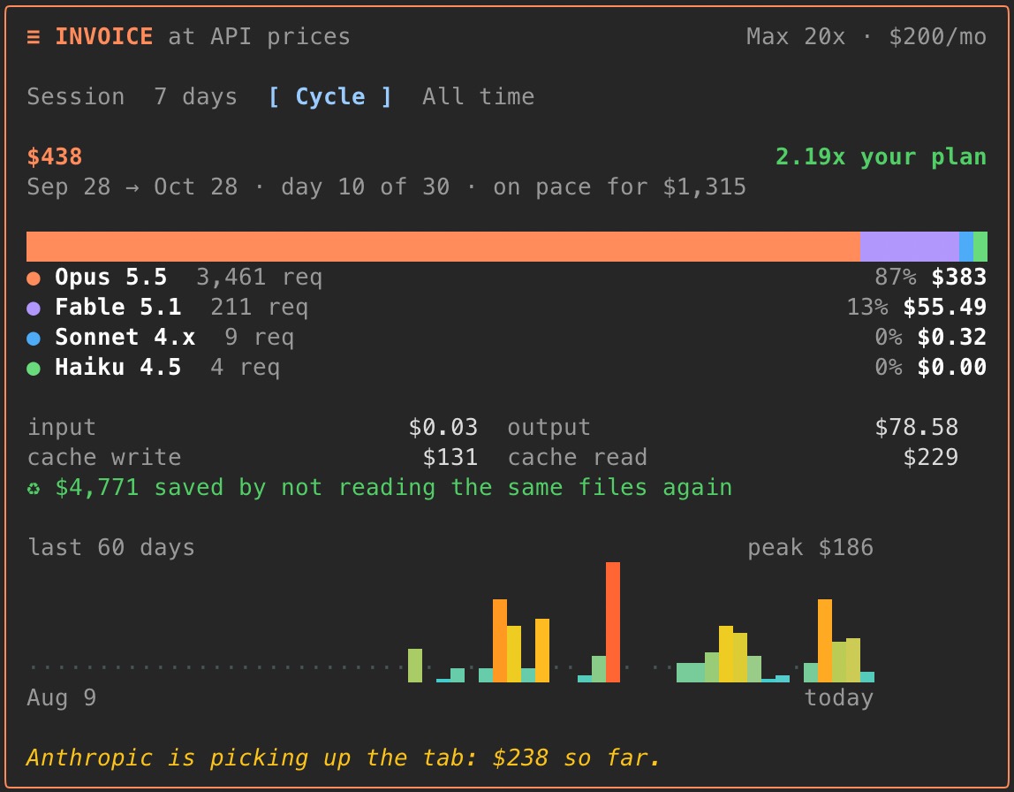Image resolution: width=1014 pixels, height=792 pixels.
Task: Click the green Haiku 4.5 legend dot
Action: click(34, 369)
